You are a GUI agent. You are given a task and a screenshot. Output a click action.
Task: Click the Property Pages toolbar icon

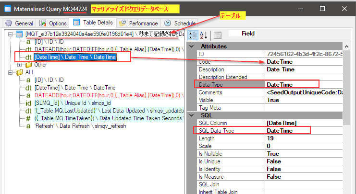[217, 35]
